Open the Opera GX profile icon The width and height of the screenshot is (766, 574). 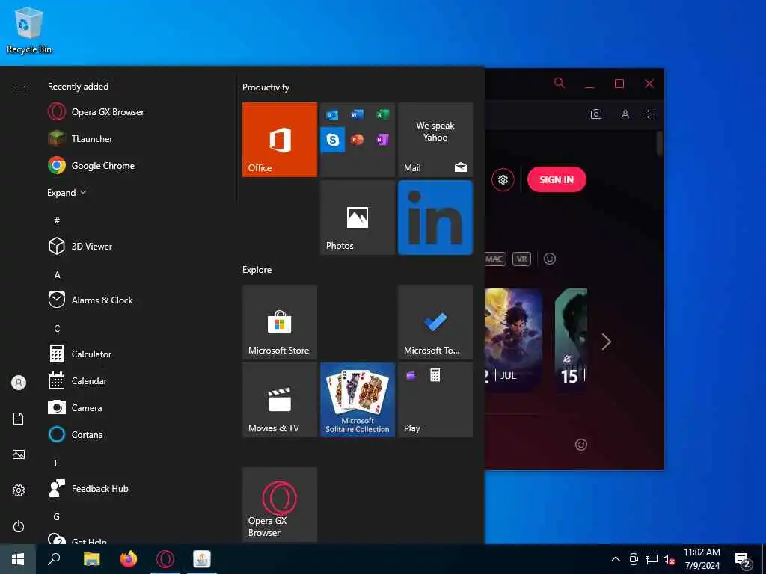point(625,114)
